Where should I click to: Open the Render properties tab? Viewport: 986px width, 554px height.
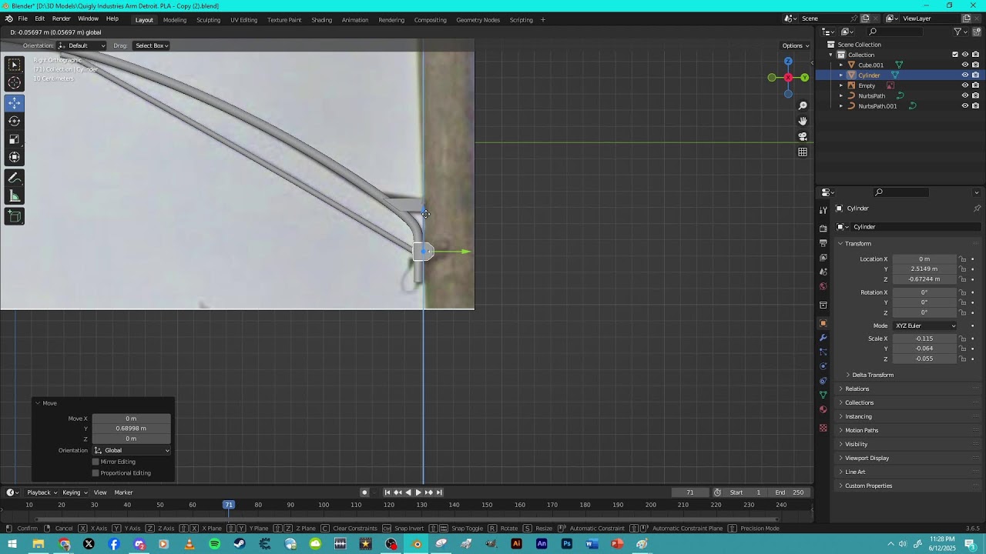pyautogui.click(x=823, y=229)
